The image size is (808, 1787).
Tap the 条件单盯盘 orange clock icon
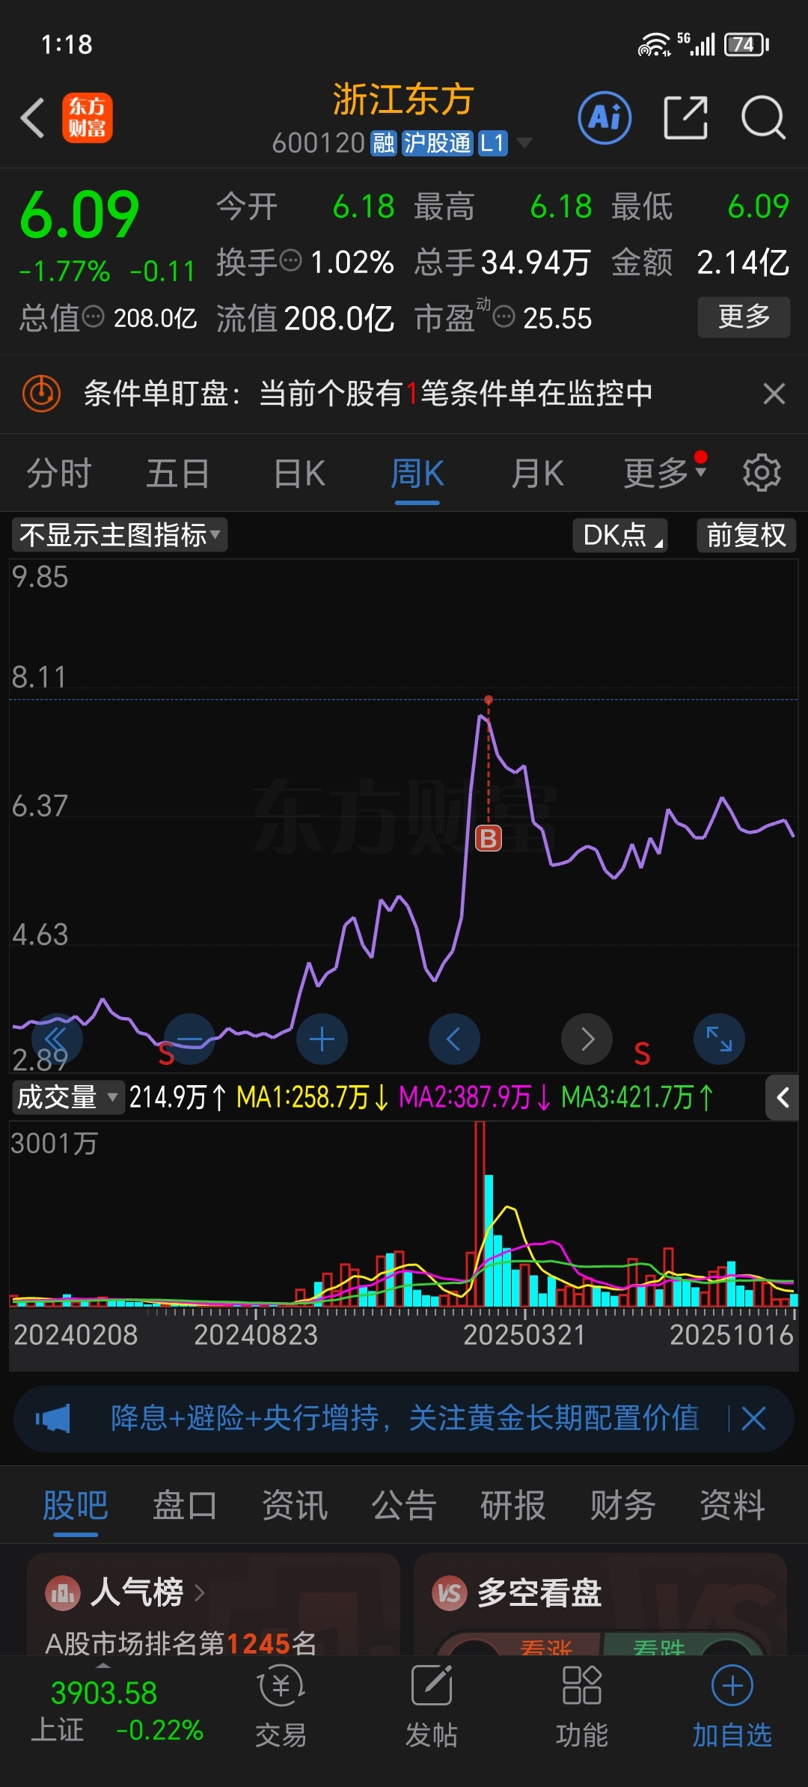tap(41, 393)
